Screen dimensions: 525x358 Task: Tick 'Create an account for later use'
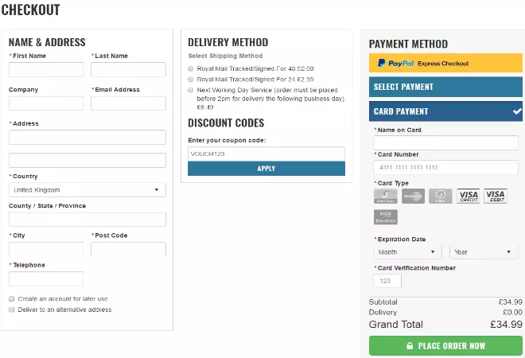click(x=12, y=298)
